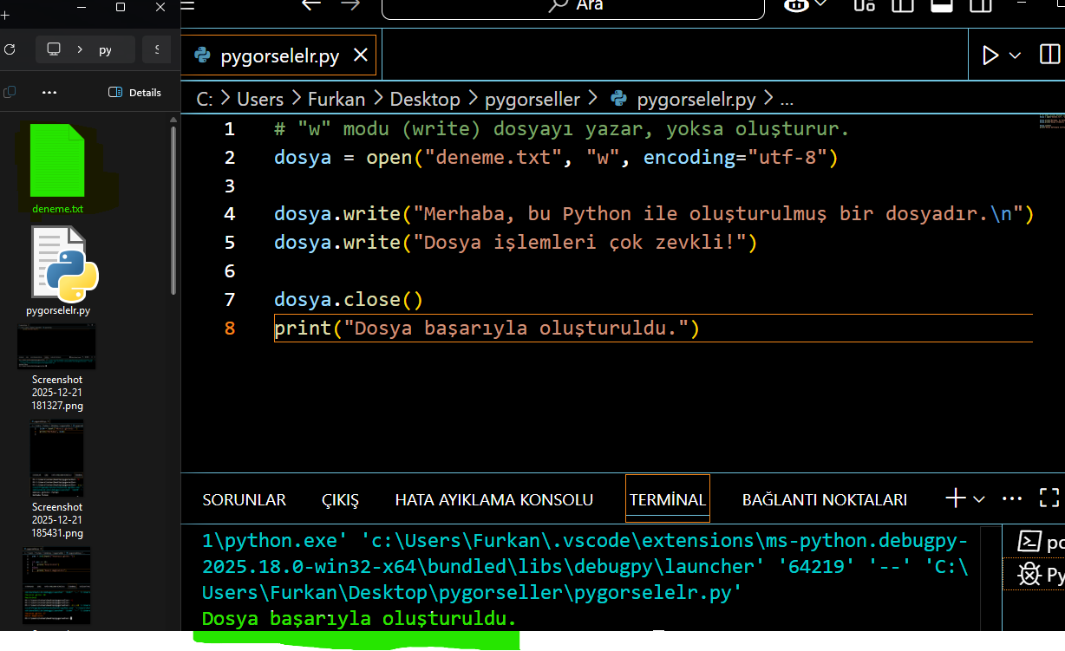Screen dimensions: 1065x651
Task: Toggle the bottom panel layout icon
Action: point(942,5)
